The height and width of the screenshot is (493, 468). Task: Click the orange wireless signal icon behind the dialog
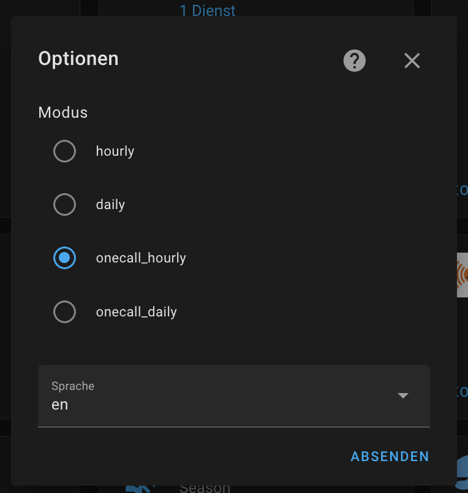coord(462,274)
